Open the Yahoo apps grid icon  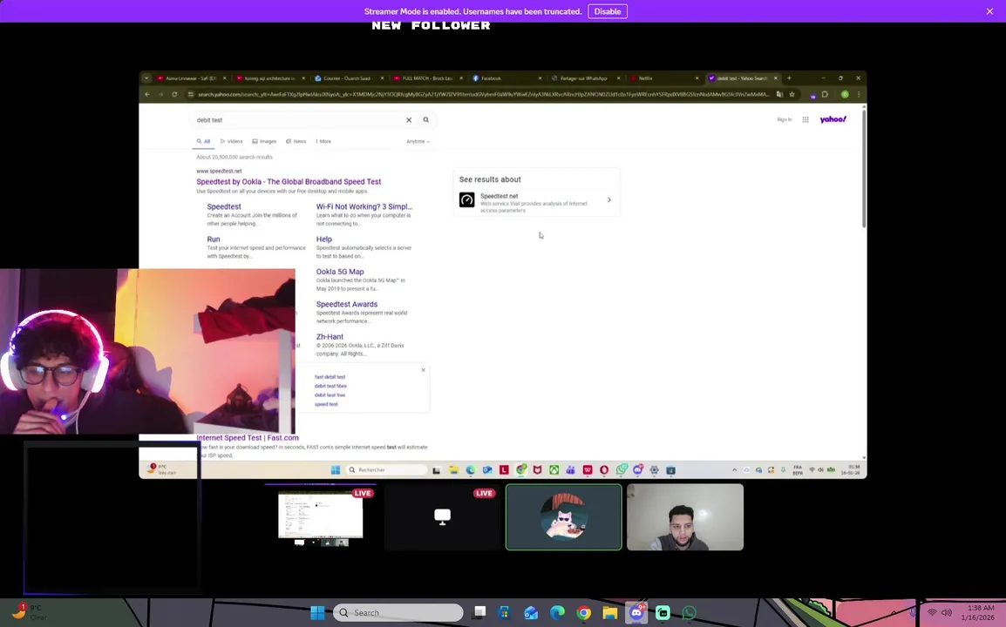click(805, 120)
